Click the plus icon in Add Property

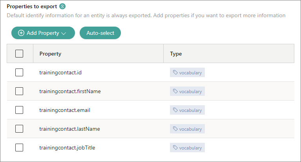coord(21,33)
